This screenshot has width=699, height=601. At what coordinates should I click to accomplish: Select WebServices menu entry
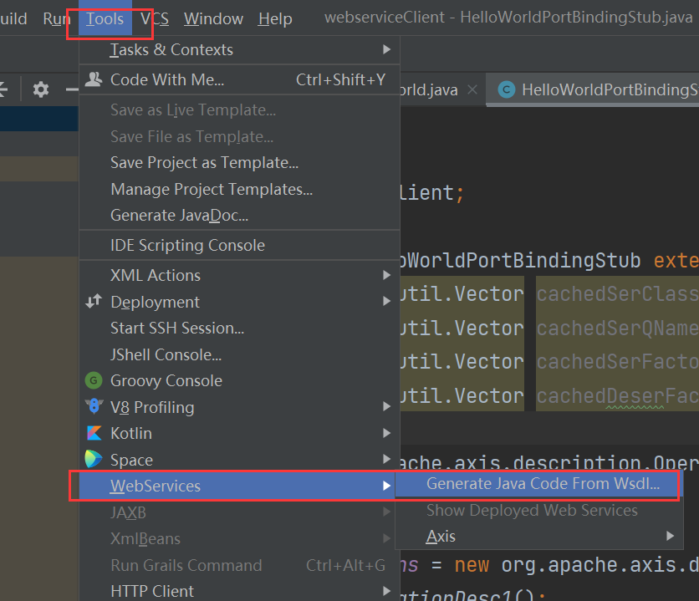click(x=239, y=486)
